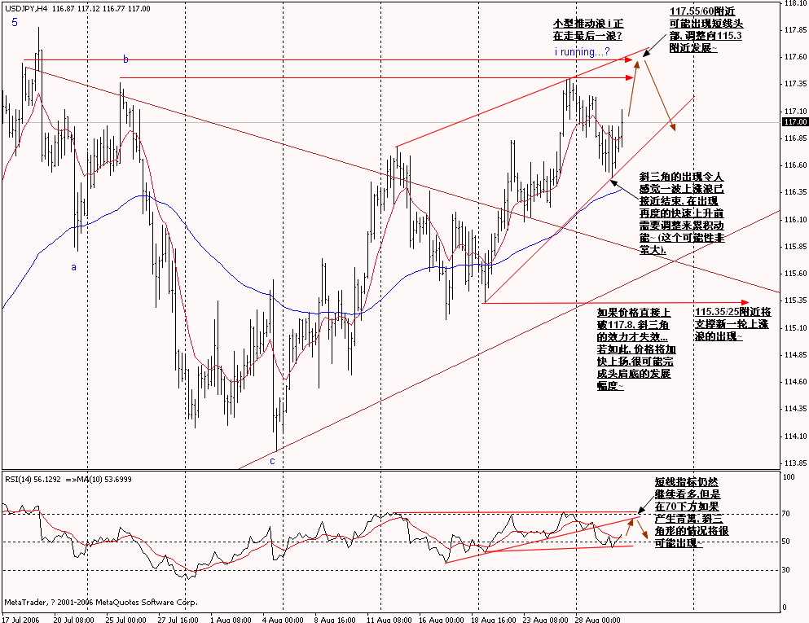Click the 117.85 price axis label
The height and width of the screenshot is (623, 809).
click(795, 30)
